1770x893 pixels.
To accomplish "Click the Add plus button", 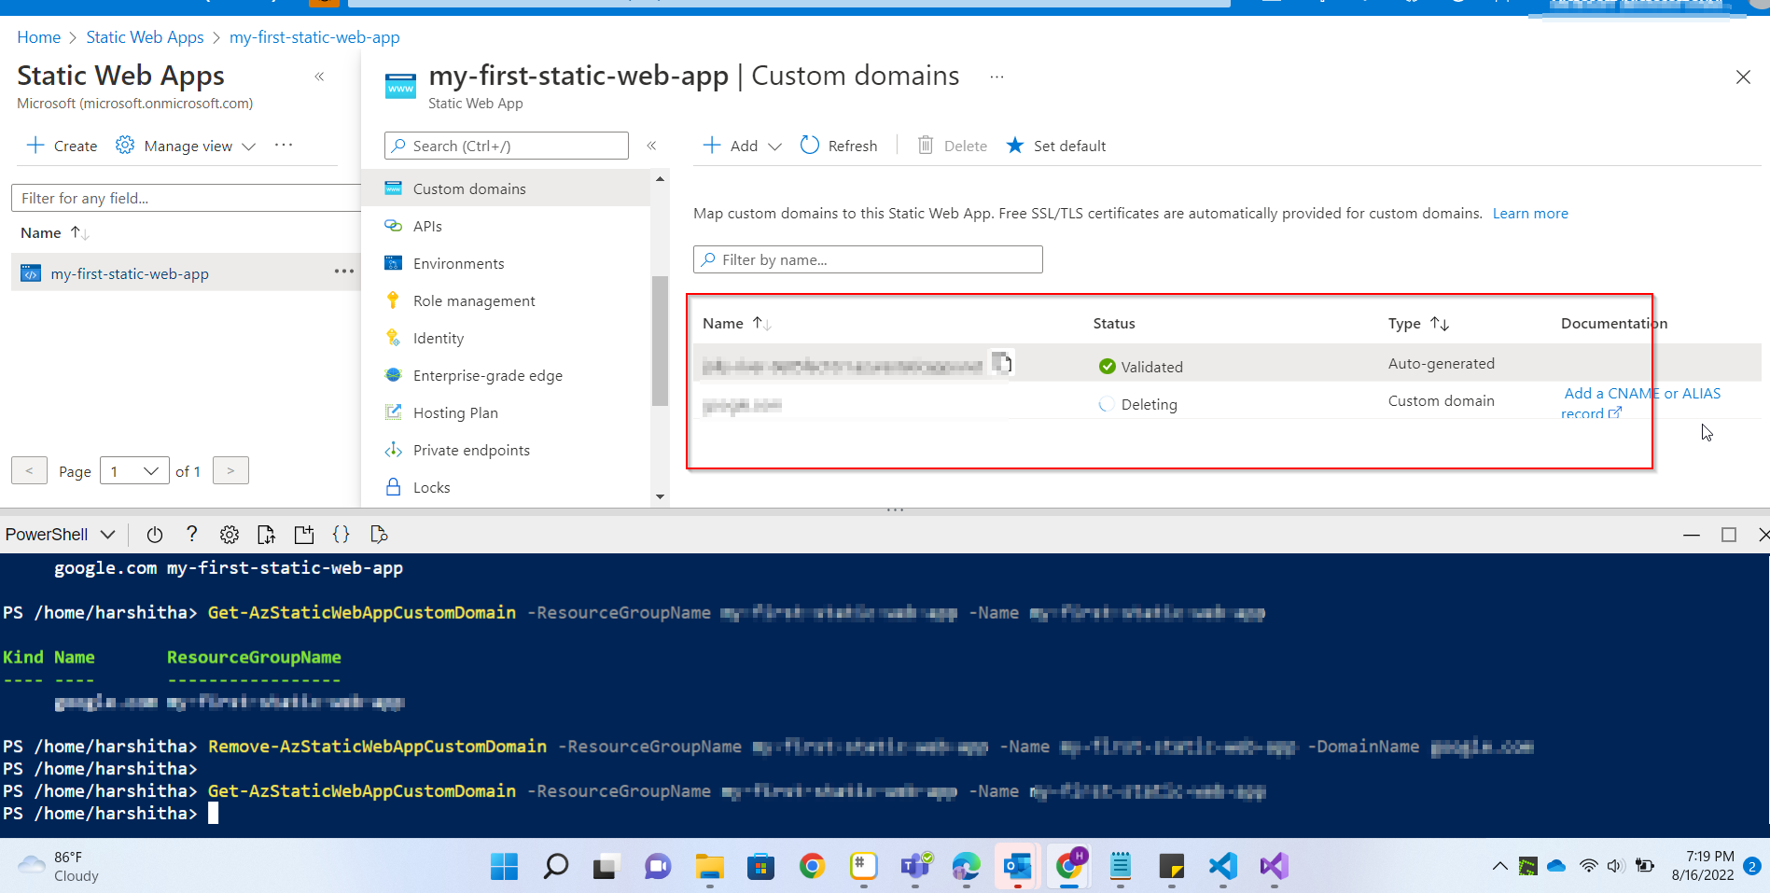I will (x=731, y=146).
